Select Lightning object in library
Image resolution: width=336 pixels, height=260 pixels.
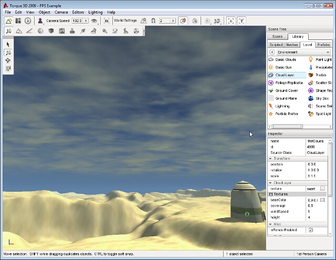click(282, 106)
